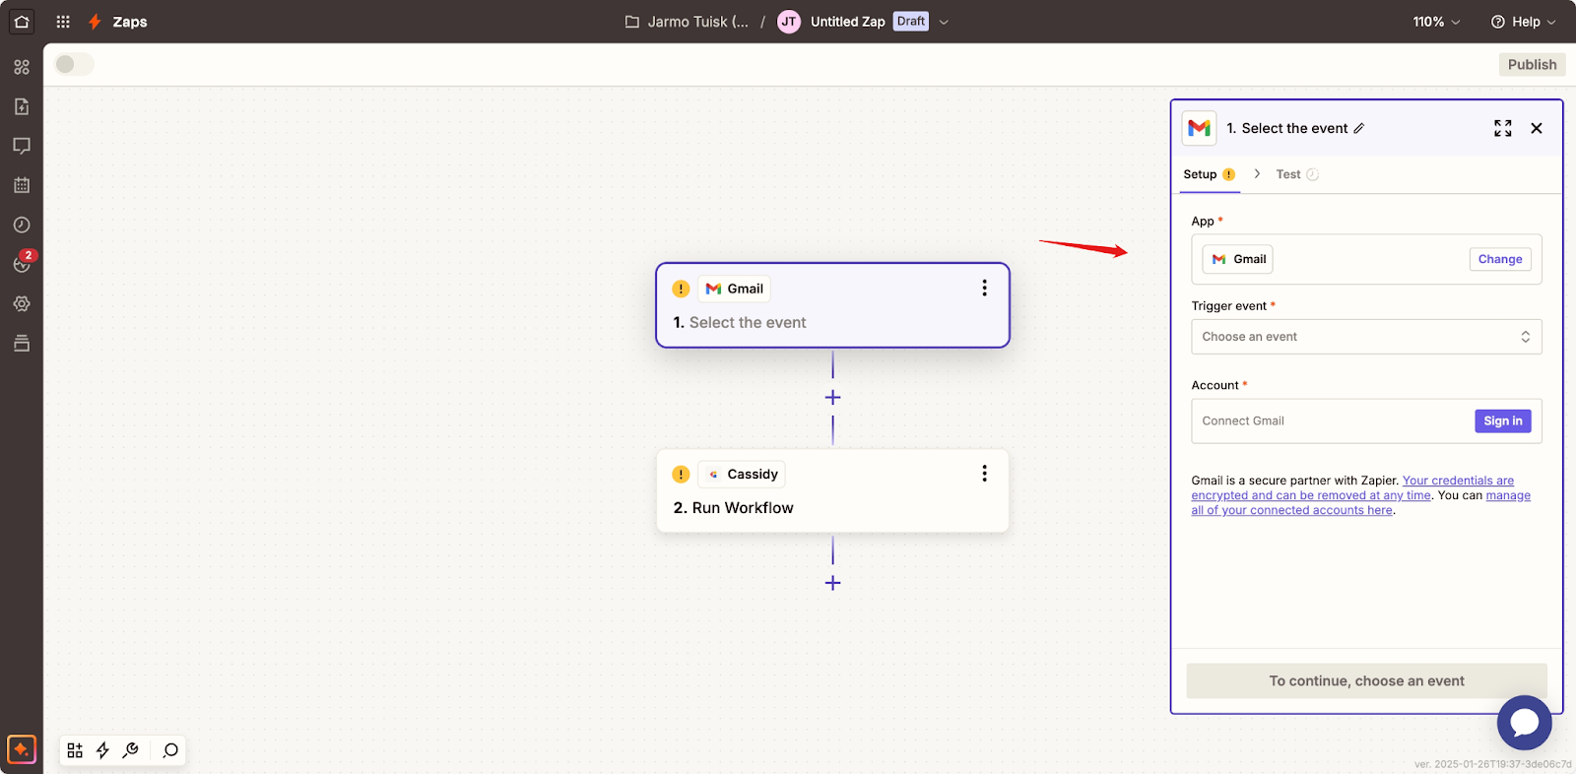
Task: Open manage all connected accounts link
Action: pos(1360,502)
